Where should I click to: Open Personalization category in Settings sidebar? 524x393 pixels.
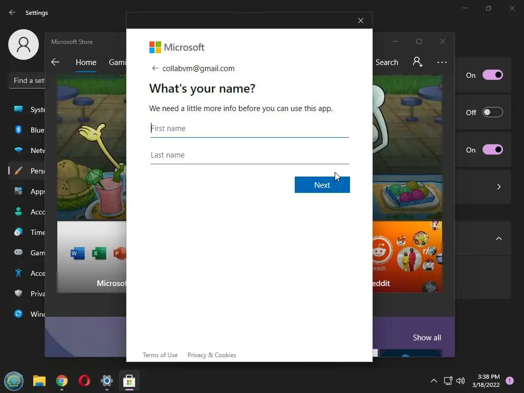click(x=27, y=171)
